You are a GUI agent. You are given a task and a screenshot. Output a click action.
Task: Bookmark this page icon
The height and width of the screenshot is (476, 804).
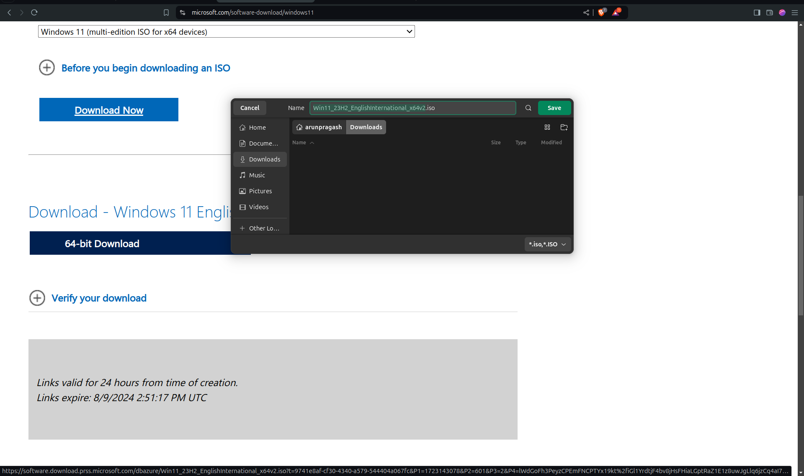pos(166,13)
